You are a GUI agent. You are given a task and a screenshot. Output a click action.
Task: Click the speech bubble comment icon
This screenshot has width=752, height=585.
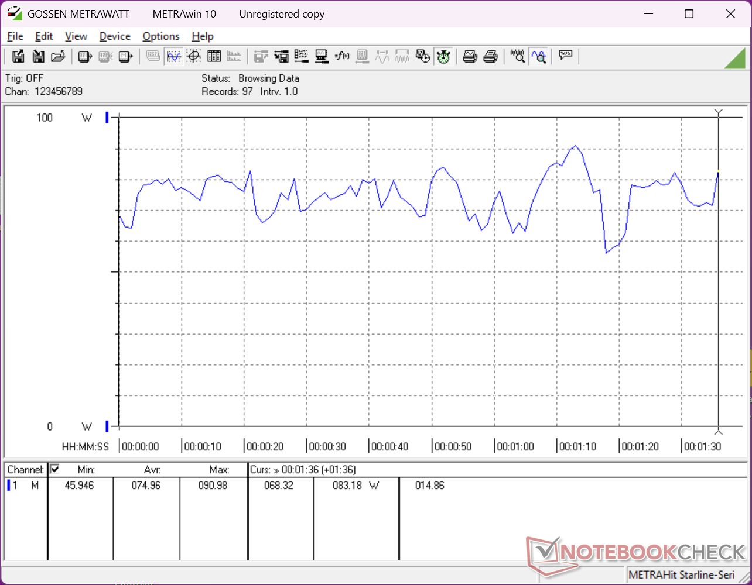565,56
